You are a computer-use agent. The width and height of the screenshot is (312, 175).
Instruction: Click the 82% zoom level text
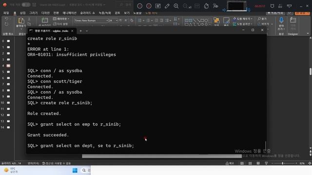coord(302,163)
